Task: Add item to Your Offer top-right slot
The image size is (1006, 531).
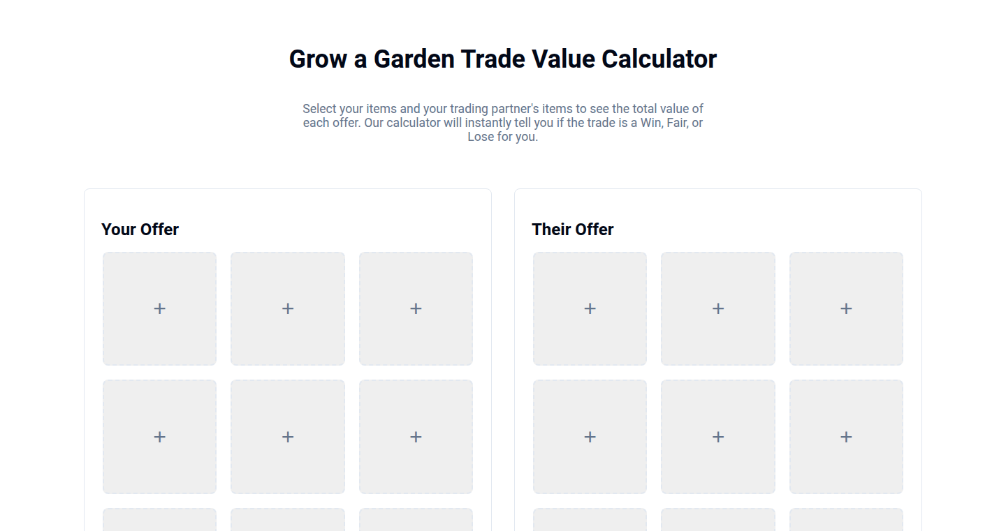Action: coord(416,308)
